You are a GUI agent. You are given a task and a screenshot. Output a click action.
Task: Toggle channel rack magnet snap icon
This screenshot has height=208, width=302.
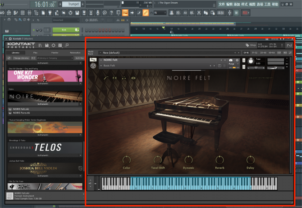click(x=9, y=20)
